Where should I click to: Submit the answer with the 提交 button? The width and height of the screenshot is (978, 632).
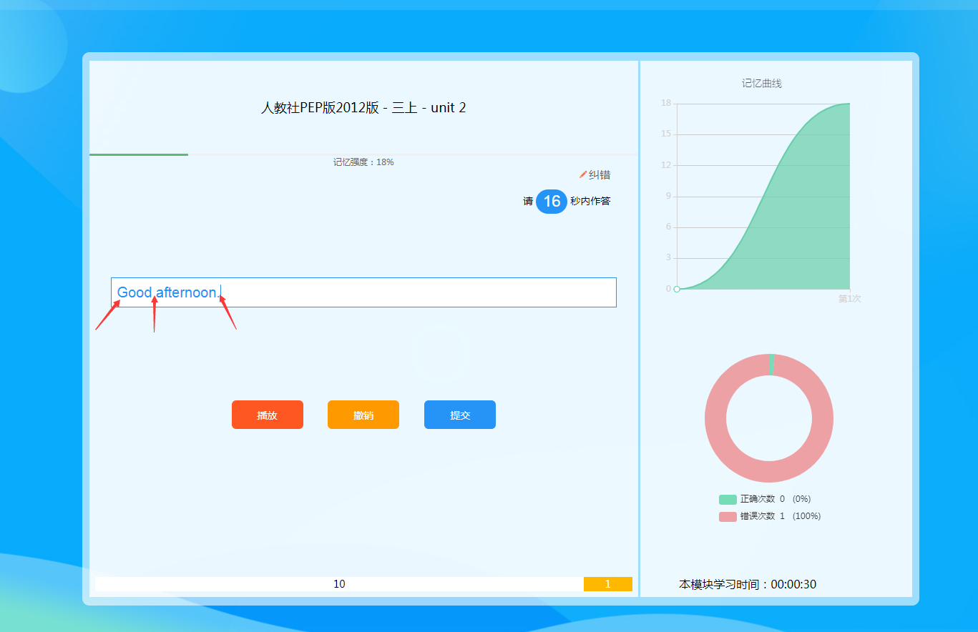tap(460, 415)
